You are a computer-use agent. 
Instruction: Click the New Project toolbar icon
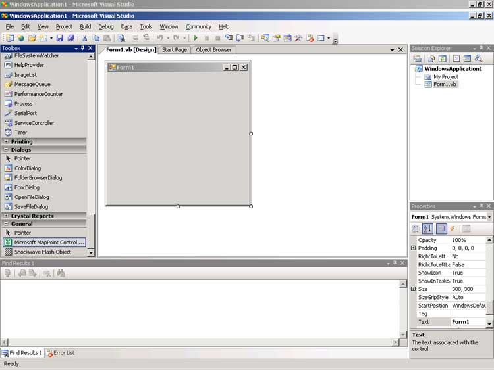click(x=10, y=38)
